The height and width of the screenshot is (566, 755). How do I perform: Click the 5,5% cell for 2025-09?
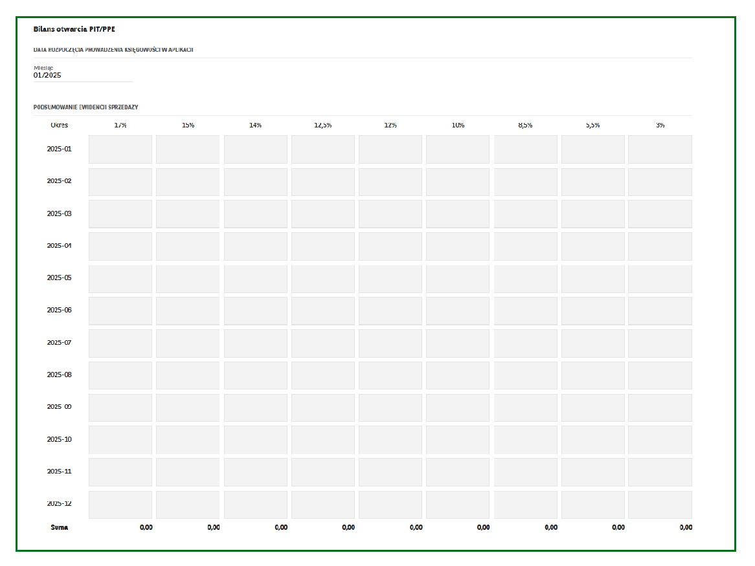pos(593,408)
